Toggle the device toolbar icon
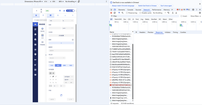202x105 pixels. [115, 10]
